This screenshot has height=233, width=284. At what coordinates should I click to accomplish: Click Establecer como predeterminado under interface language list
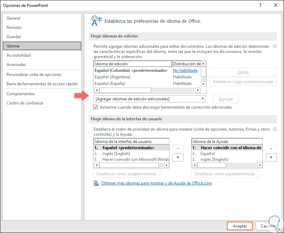127,174
